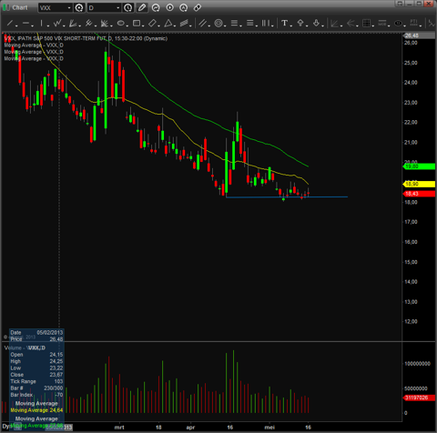Screen dimensions: 437x433
Task: Click the circled A button in header
Action: (x=184, y=7)
